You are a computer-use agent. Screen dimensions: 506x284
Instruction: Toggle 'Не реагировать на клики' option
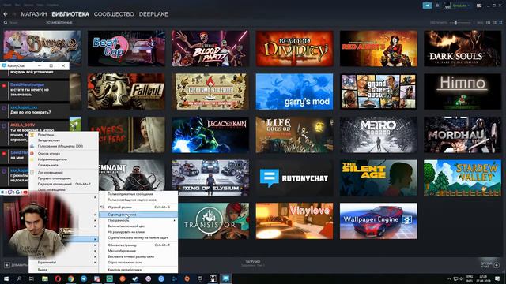point(138,232)
